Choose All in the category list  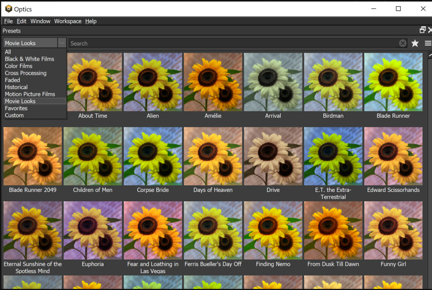coord(35,52)
